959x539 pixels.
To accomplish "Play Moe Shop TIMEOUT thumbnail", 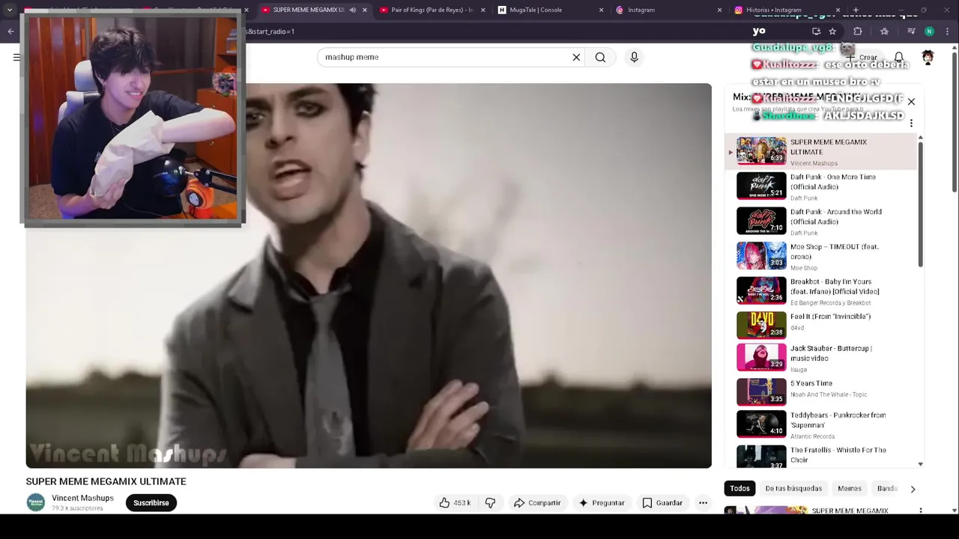I will coord(761,255).
